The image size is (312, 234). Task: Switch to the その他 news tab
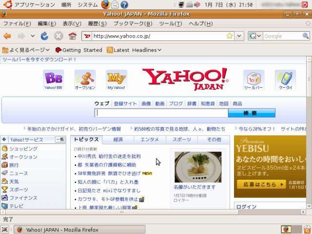click(214, 139)
